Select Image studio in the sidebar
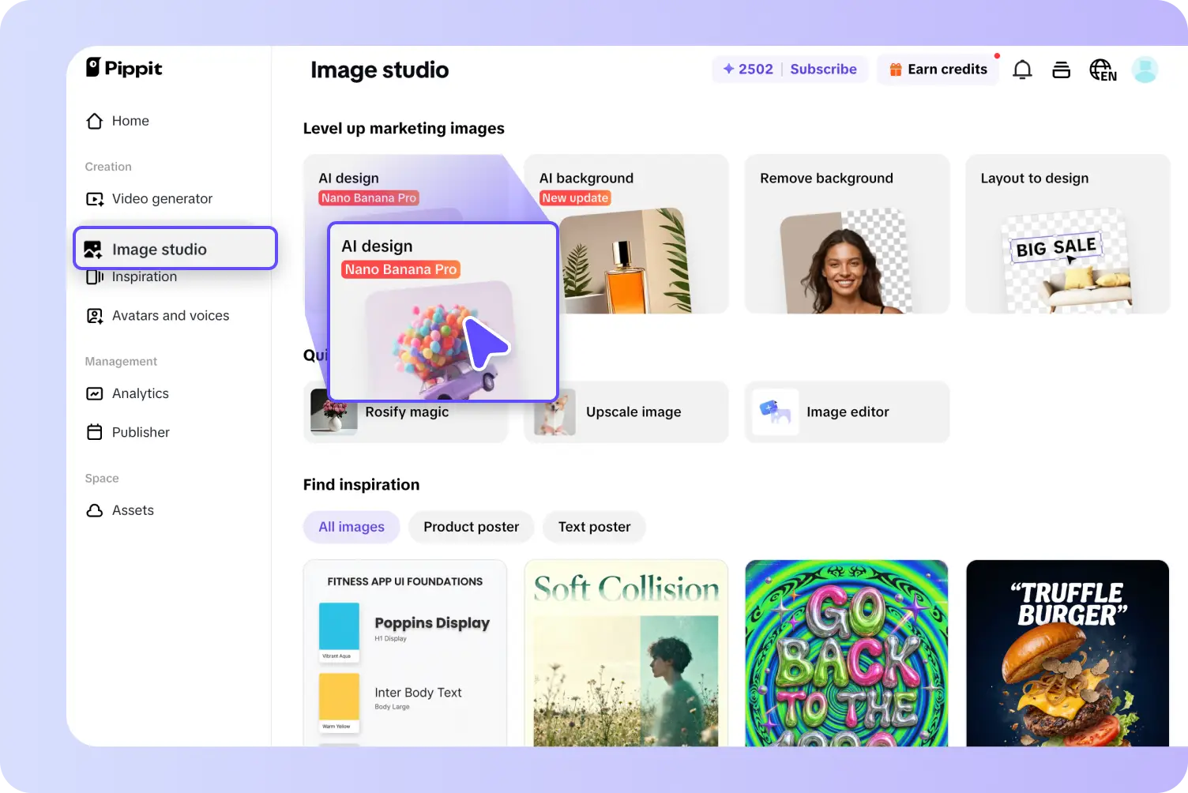 [x=159, y=249]
